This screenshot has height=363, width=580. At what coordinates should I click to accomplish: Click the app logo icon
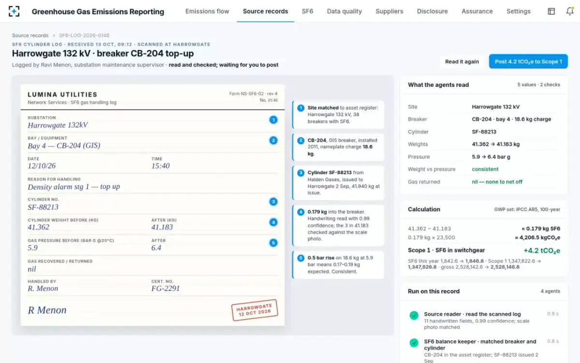pos(14,11)
